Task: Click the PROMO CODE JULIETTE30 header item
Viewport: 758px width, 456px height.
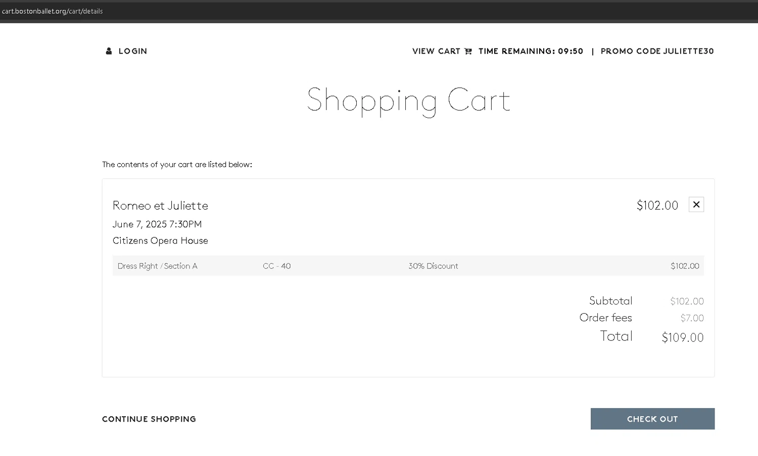Action: 657,51
